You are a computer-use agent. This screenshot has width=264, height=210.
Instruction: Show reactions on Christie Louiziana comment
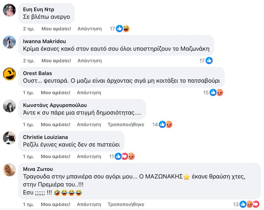(124, 156)
